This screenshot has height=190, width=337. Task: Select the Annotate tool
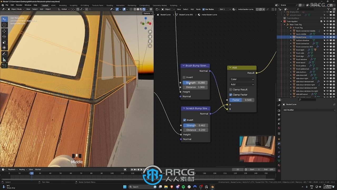tap(4, 54)
